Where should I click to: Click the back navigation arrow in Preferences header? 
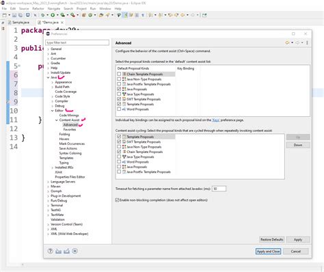[287, 42]
